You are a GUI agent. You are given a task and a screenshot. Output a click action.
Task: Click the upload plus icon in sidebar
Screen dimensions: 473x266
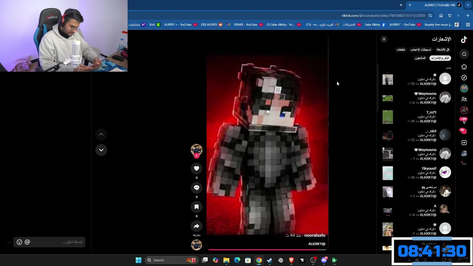[464, 143]
